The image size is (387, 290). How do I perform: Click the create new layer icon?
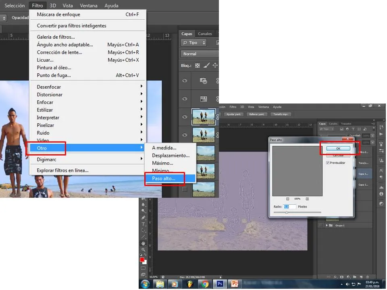coord(361,277)
